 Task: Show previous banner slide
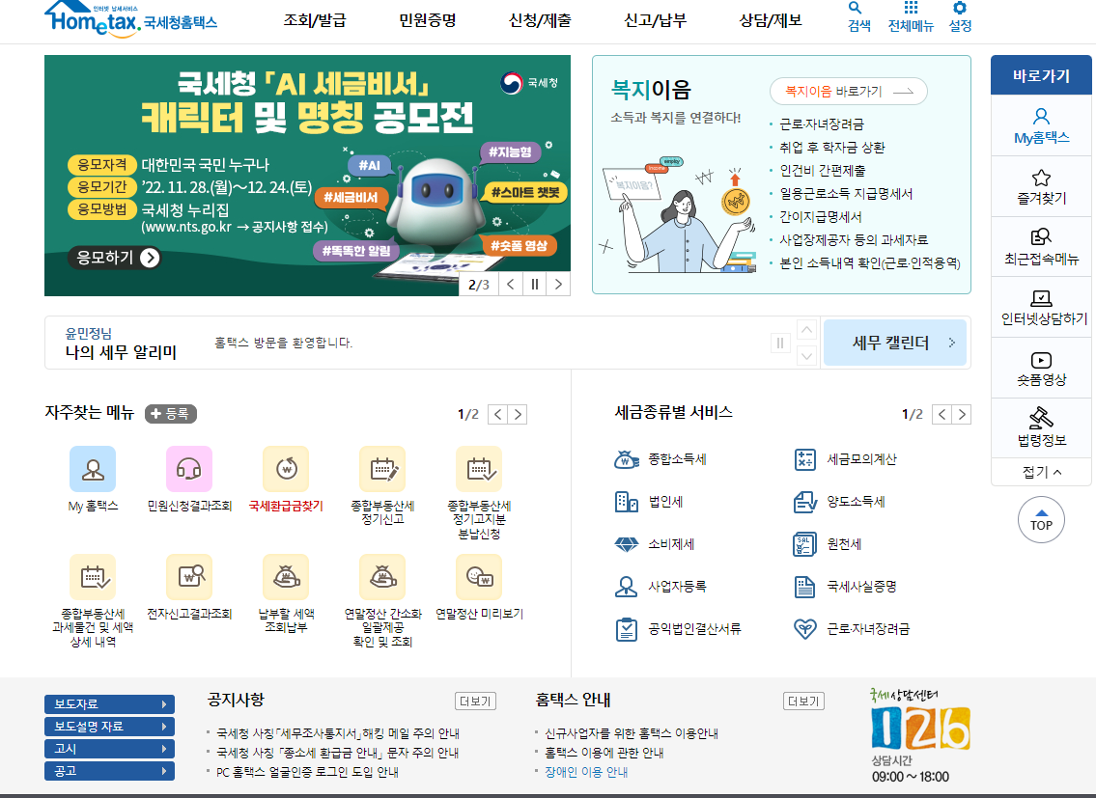point(511,285)
